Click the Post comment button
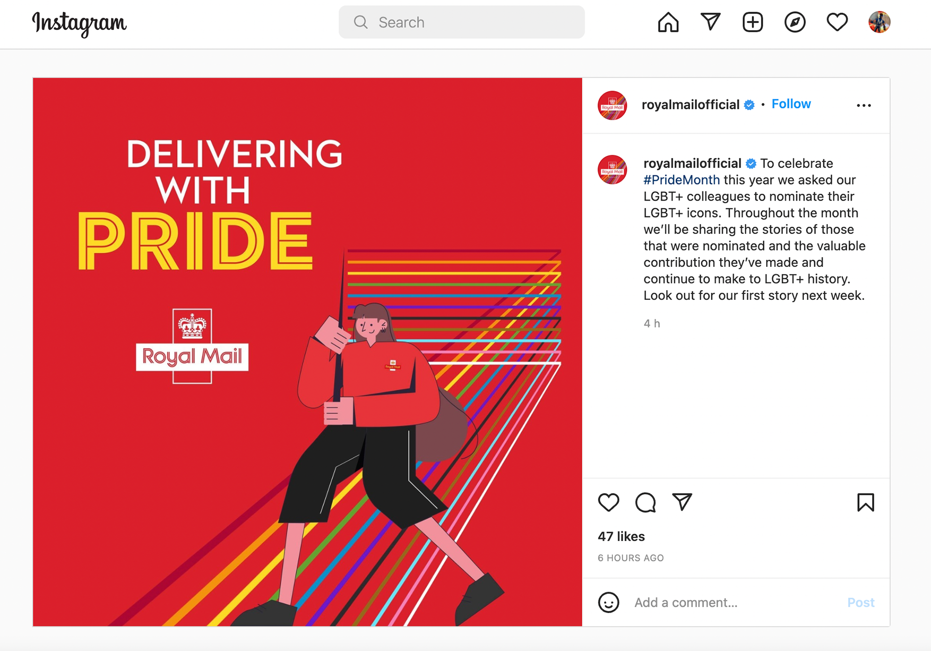This screenshot has height=651, width=931. pos(861,603)
